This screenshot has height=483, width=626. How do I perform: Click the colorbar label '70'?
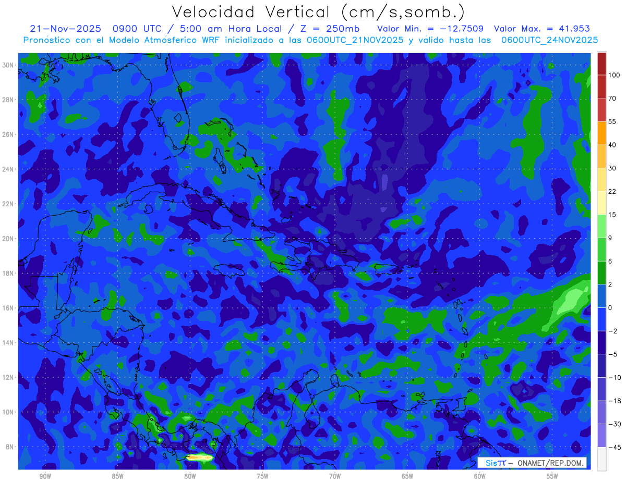click(x=612, y=98)
